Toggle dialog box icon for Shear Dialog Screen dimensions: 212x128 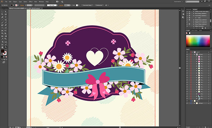click(x=189, y=24)
